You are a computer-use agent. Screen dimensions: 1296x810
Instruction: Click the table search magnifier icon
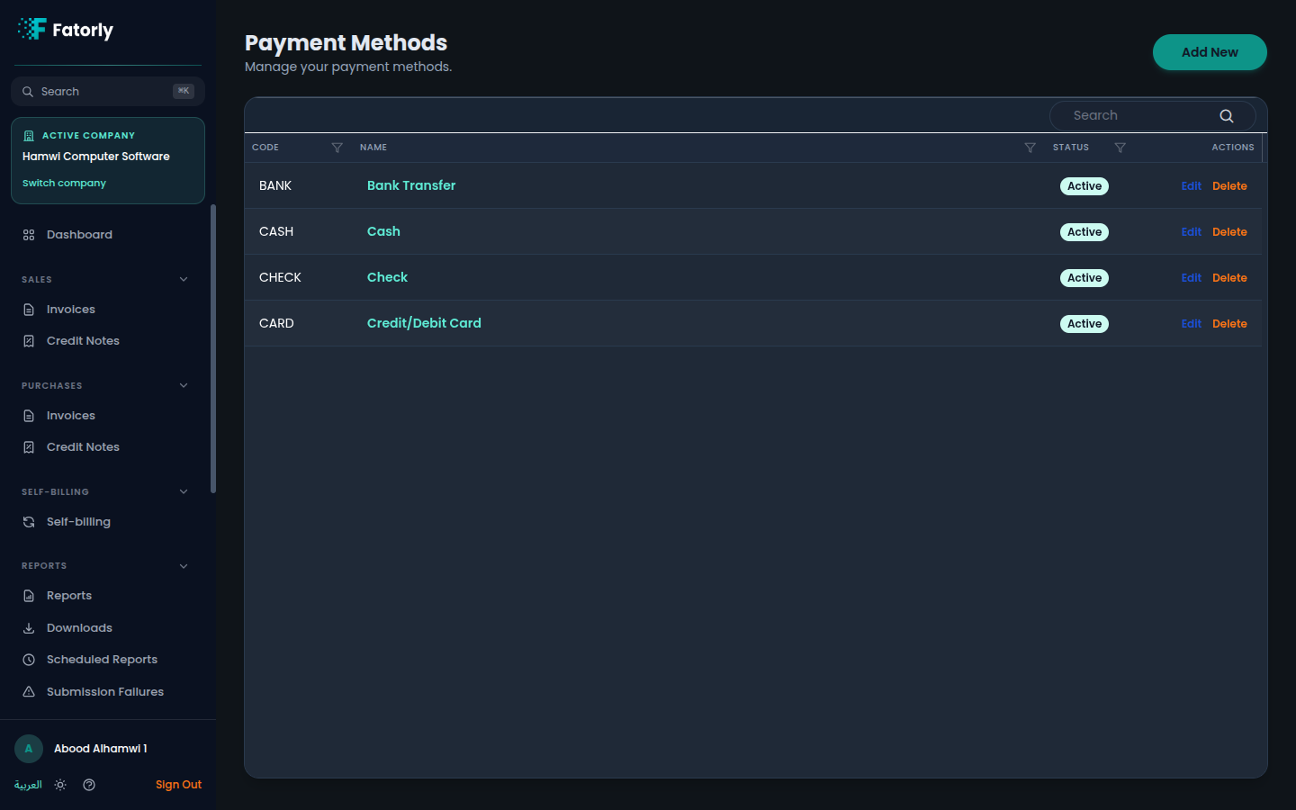[x=1227, y=116]
